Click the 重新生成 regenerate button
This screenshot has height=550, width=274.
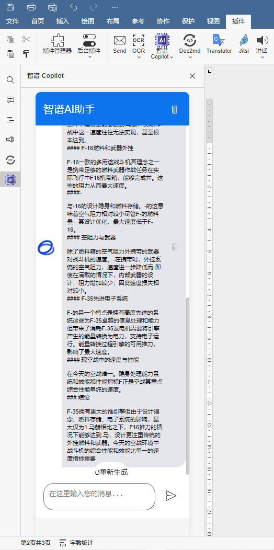pyautogui.click(x=111, y=472)
